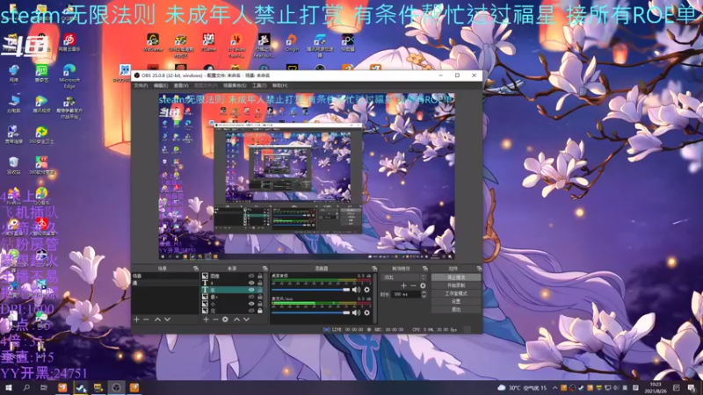Adjust the desktop audio volume slider

(311, 290)
